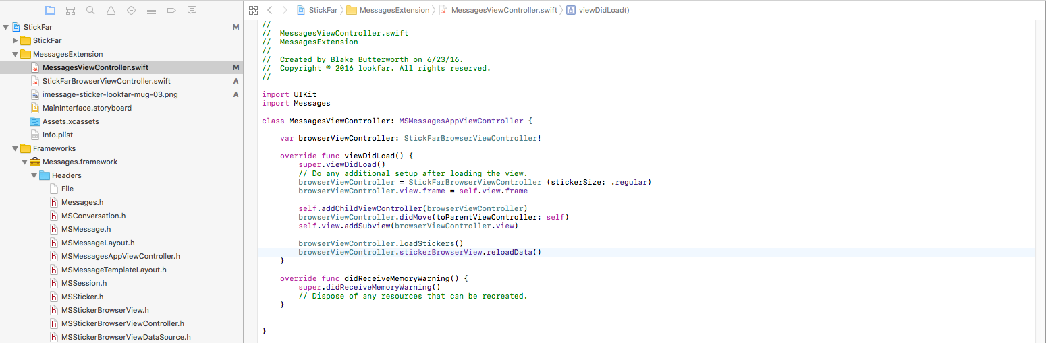This screenshot has height=343, width=1046.
Task: Go forward in editor history
Action: 285,10
